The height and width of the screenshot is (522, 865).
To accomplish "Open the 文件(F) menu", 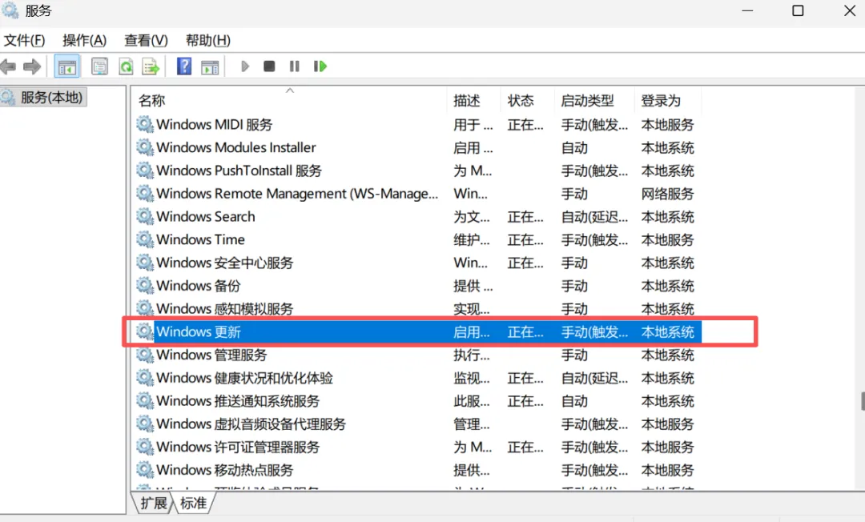I will (24, 40).
